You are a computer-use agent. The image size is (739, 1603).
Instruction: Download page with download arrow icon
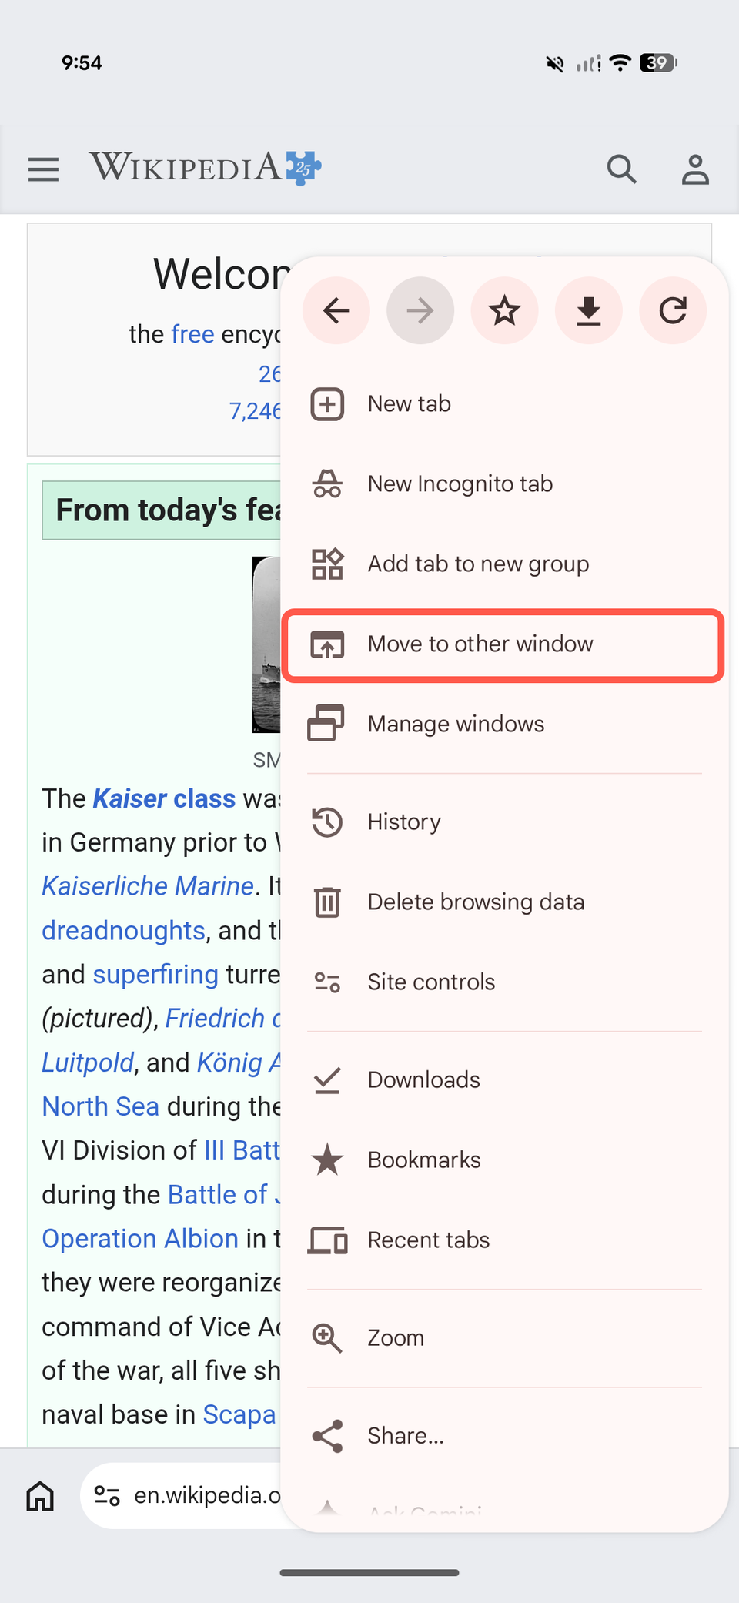point(589,311)
